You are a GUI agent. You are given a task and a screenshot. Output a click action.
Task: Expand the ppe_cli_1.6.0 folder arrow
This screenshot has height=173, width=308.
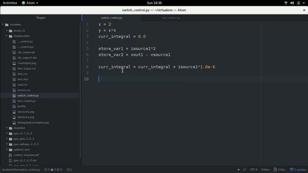7,134
